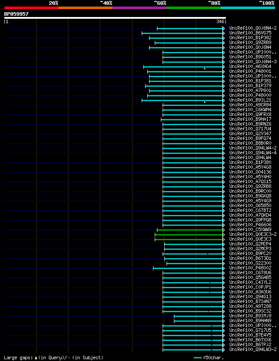This screenshot has height=361, width=279.
Task: Select label UniRef100_B8B0R0
Action: [251, 143]
